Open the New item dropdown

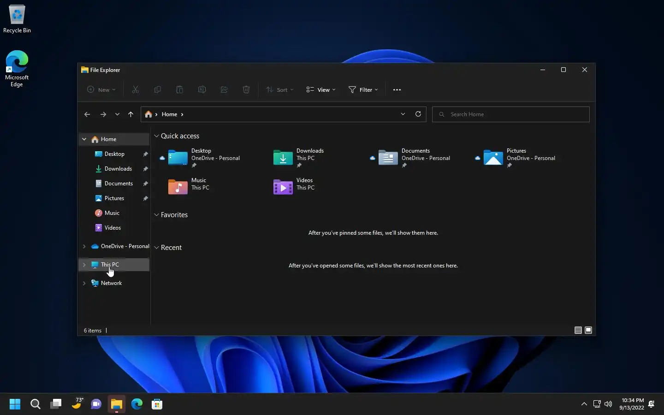point(101,89)
